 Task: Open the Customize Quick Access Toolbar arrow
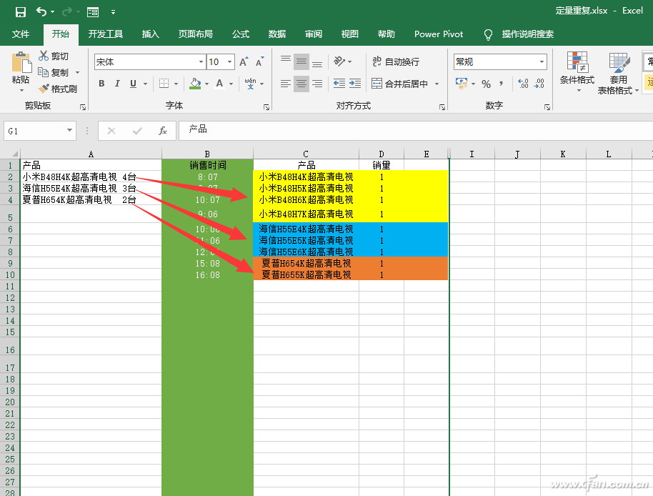(114, 12)
